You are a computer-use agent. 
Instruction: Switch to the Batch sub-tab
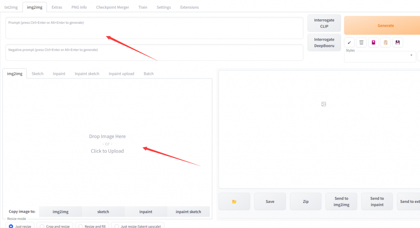pyautogui.click(x=148, y=74)
